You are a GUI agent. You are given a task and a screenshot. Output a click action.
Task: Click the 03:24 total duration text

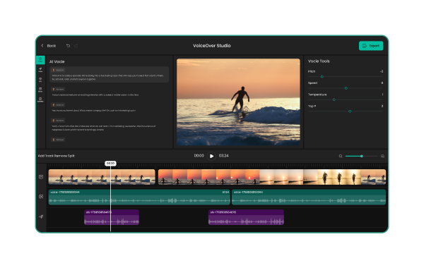tap(223, 156)
